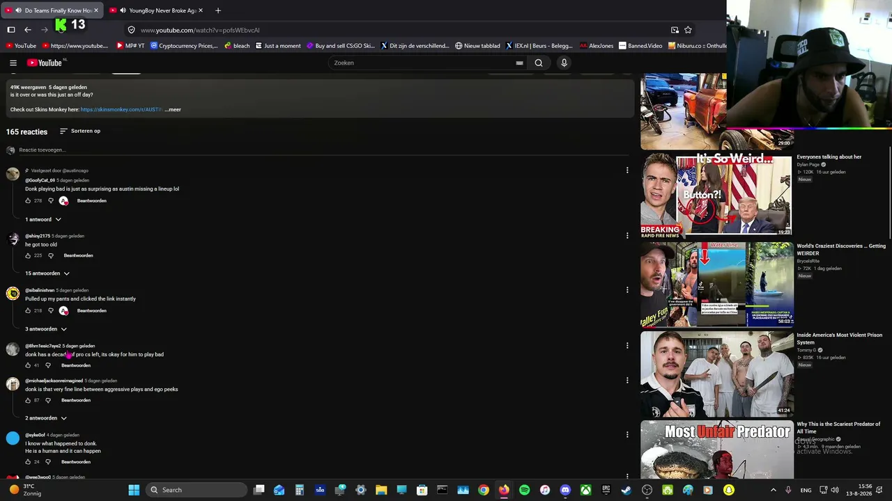Expand '3 antwoorden' replies
The width and height of the screenshot is (892, 501).
pos(46,328)
